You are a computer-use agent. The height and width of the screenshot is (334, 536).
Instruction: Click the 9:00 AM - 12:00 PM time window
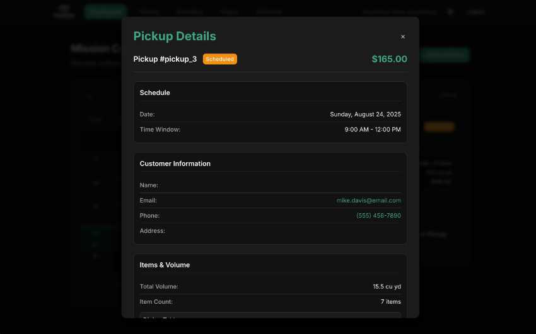(372, 130)
